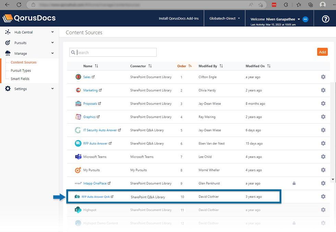This screenshot has width=336, height=232.
Task: Open the IT Security Auto Answer link
Action: click(100, 130)
